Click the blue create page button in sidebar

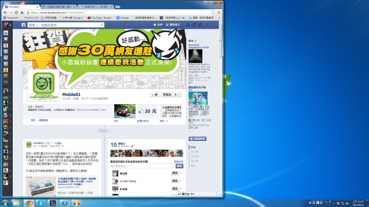tap(197, 139)
